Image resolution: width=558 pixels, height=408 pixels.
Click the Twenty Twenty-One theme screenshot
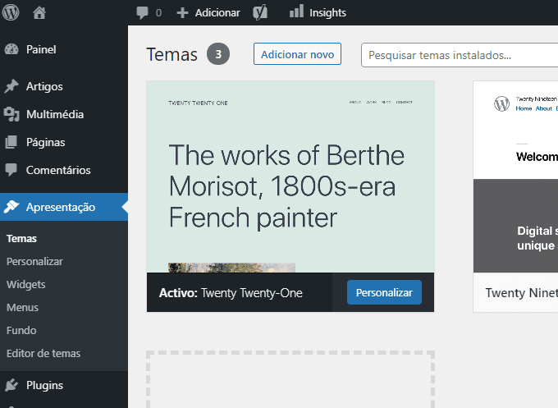[x=290, y=176]
